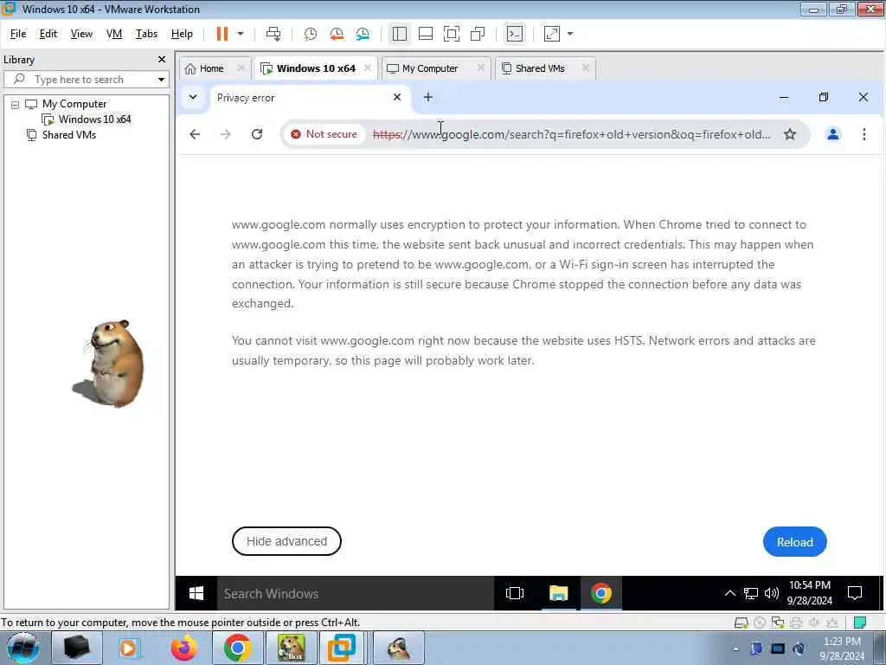The height and width of the screenshot is (665, 886).
Task: Open Chrome in the host taskbar
Action: (237, 649)
